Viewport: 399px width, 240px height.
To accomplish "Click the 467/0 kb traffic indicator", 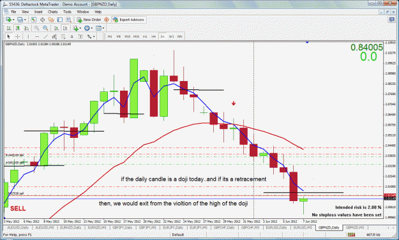I will click(x=373, y=235).
